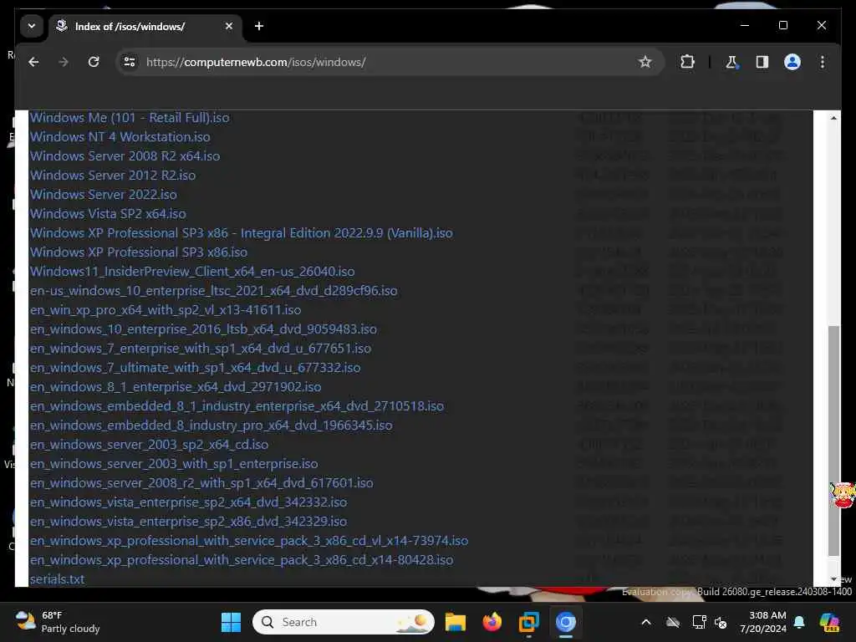This screenshot has height=642, width=856.
Task: Click the scrollbar down arrow
Action: pyautogui.click(x=833, y=579)
